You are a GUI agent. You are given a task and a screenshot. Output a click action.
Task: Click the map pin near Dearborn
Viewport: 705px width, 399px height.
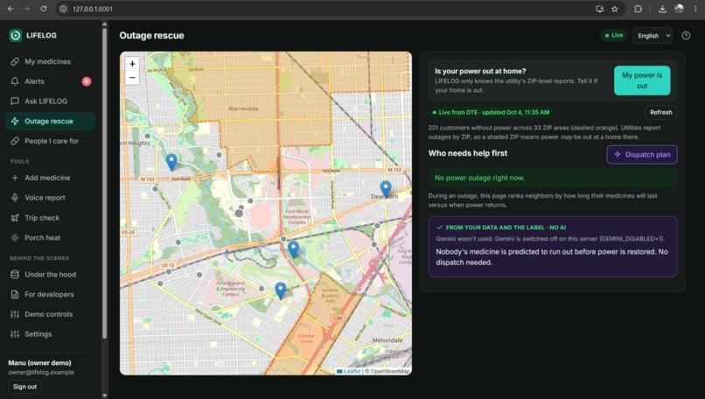coord(386,189)
